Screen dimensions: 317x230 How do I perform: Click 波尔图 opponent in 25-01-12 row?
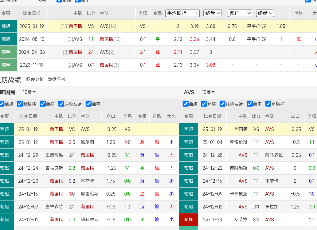pyautogui.click(x=87, y=142)
